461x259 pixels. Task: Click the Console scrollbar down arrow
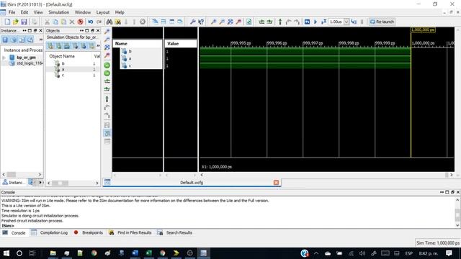coord(457,225)
